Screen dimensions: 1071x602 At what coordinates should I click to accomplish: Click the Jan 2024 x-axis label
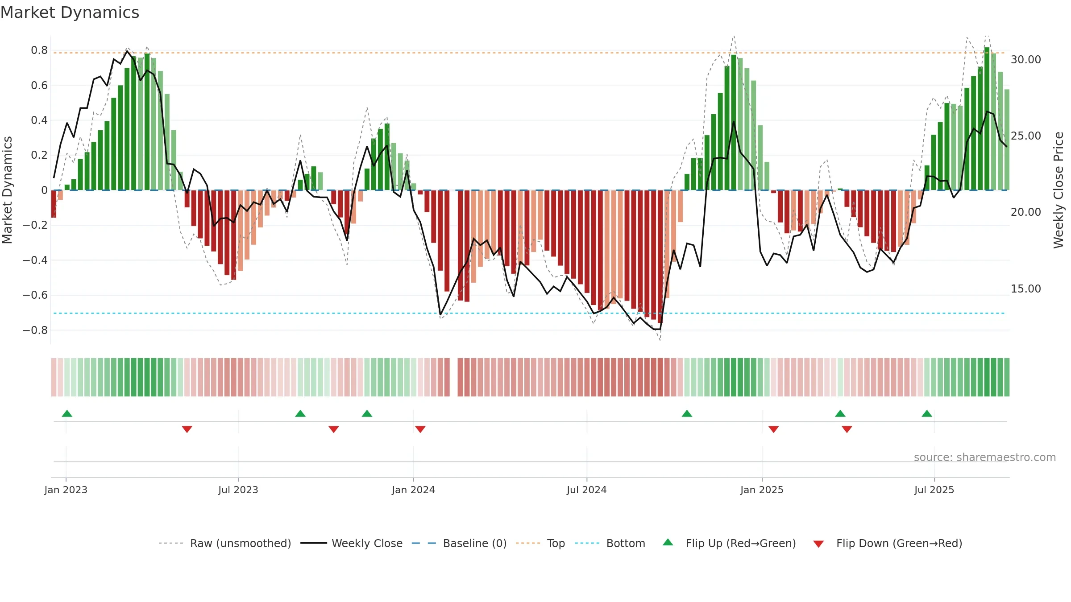414,490
